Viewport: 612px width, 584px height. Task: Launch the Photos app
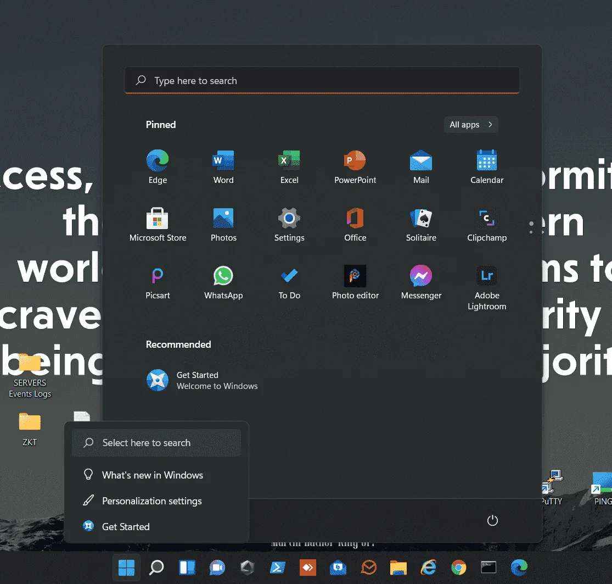(x=223, y=225)
